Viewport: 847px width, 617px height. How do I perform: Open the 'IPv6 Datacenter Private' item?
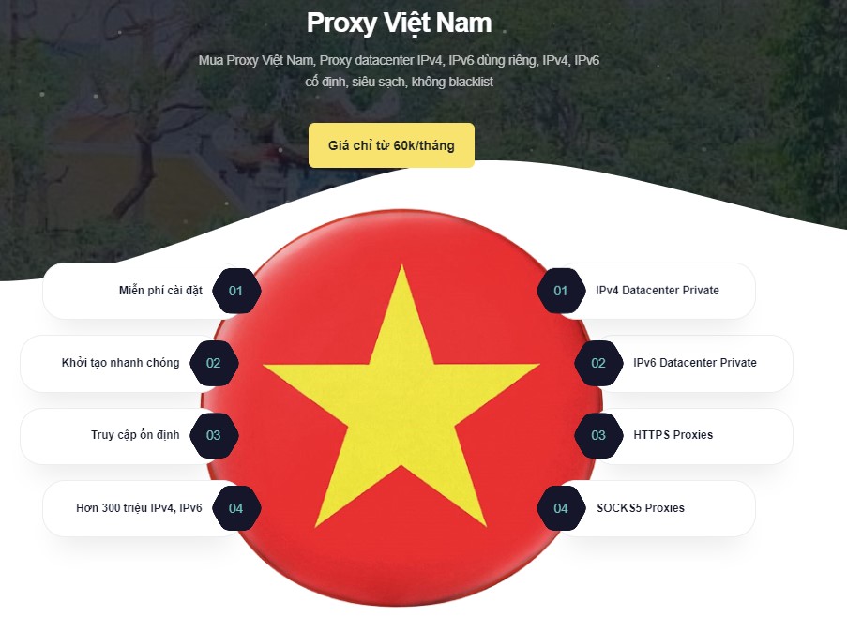click(x=694, y=363)
